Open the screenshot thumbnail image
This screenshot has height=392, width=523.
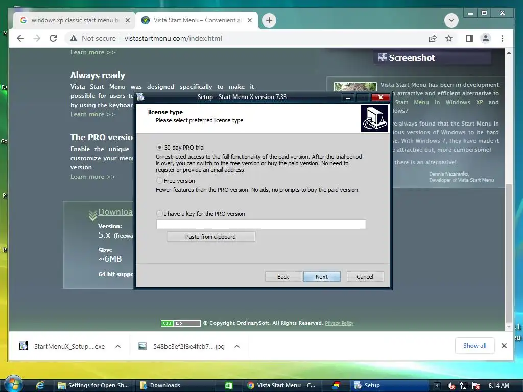[x=355, y=87]
